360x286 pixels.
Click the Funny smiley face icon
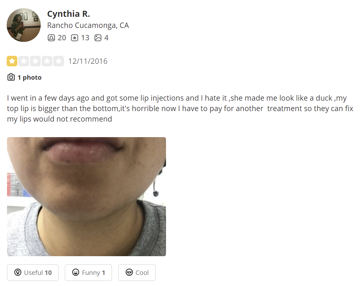(x=76, y=272)
